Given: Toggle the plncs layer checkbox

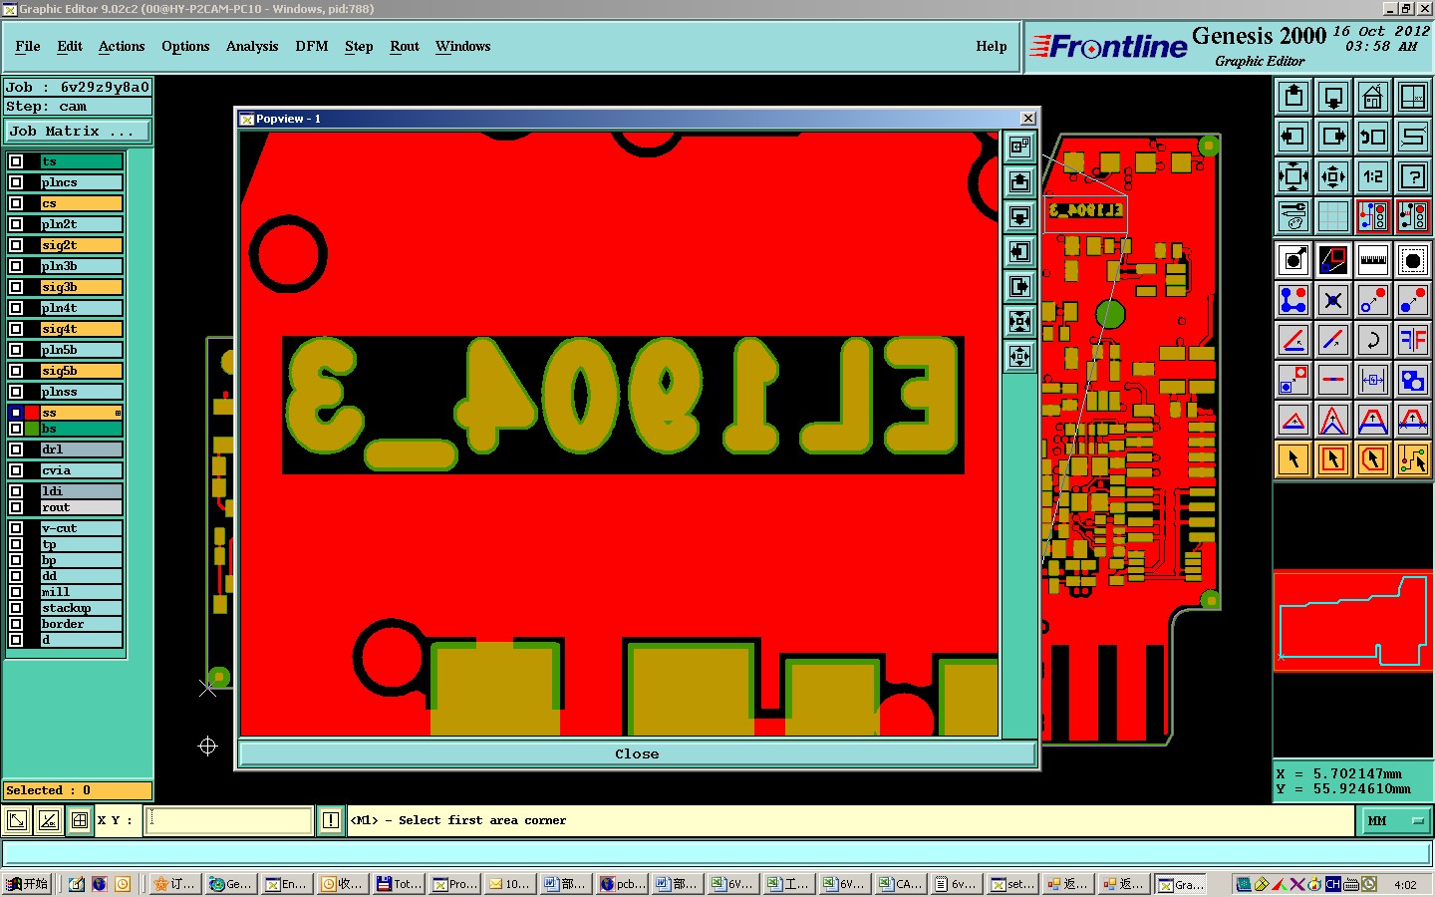Looking at the screenshot, I should point(16,182).
